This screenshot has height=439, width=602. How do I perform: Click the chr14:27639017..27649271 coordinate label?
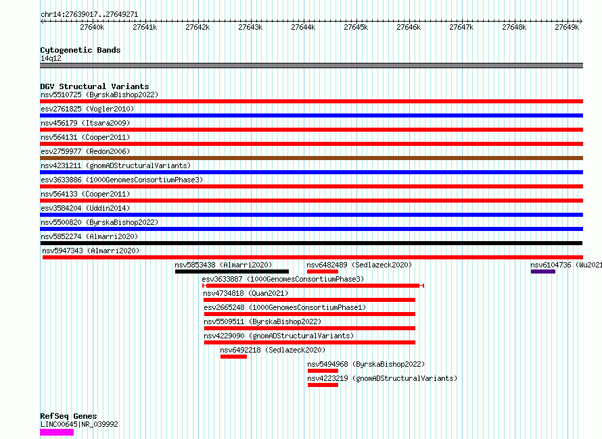[89, 15]
